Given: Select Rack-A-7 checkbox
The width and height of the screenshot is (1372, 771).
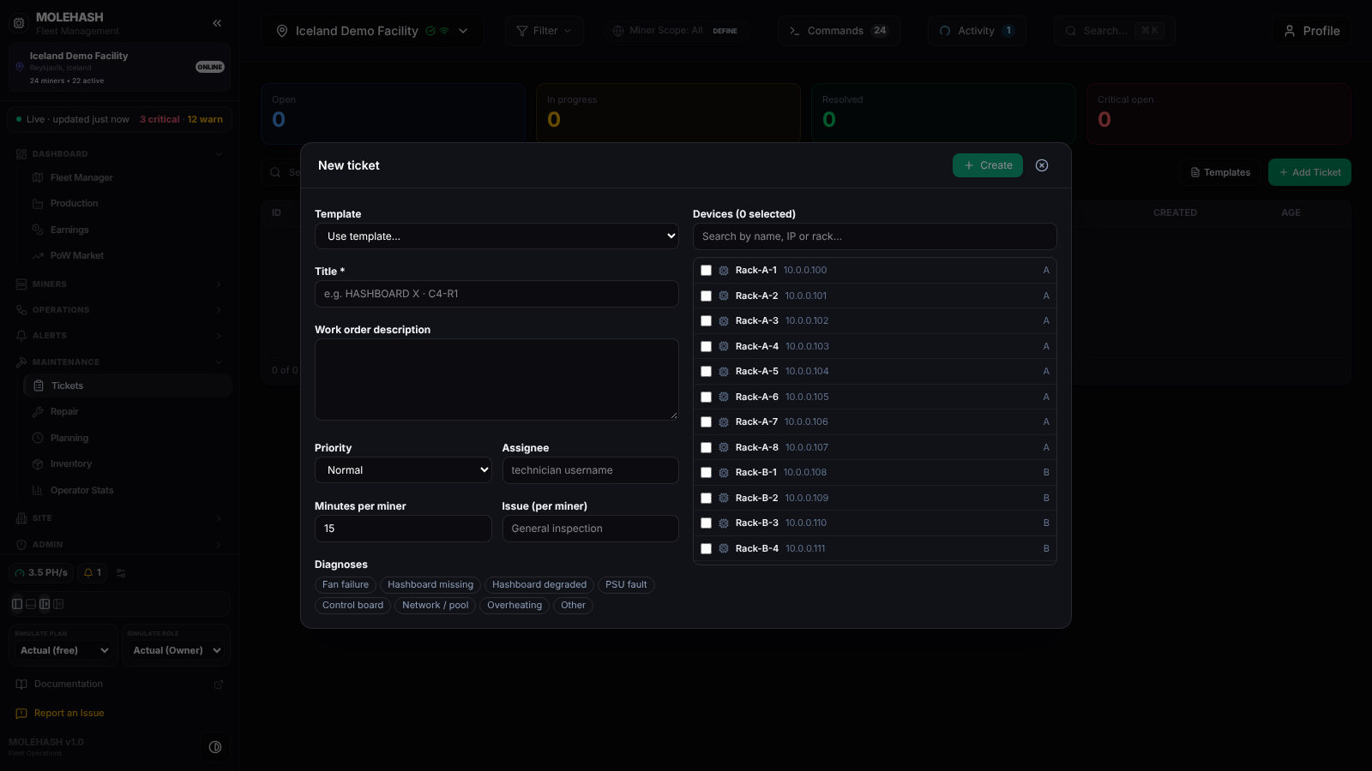Looking at the screenshot, I should point(707,422).
